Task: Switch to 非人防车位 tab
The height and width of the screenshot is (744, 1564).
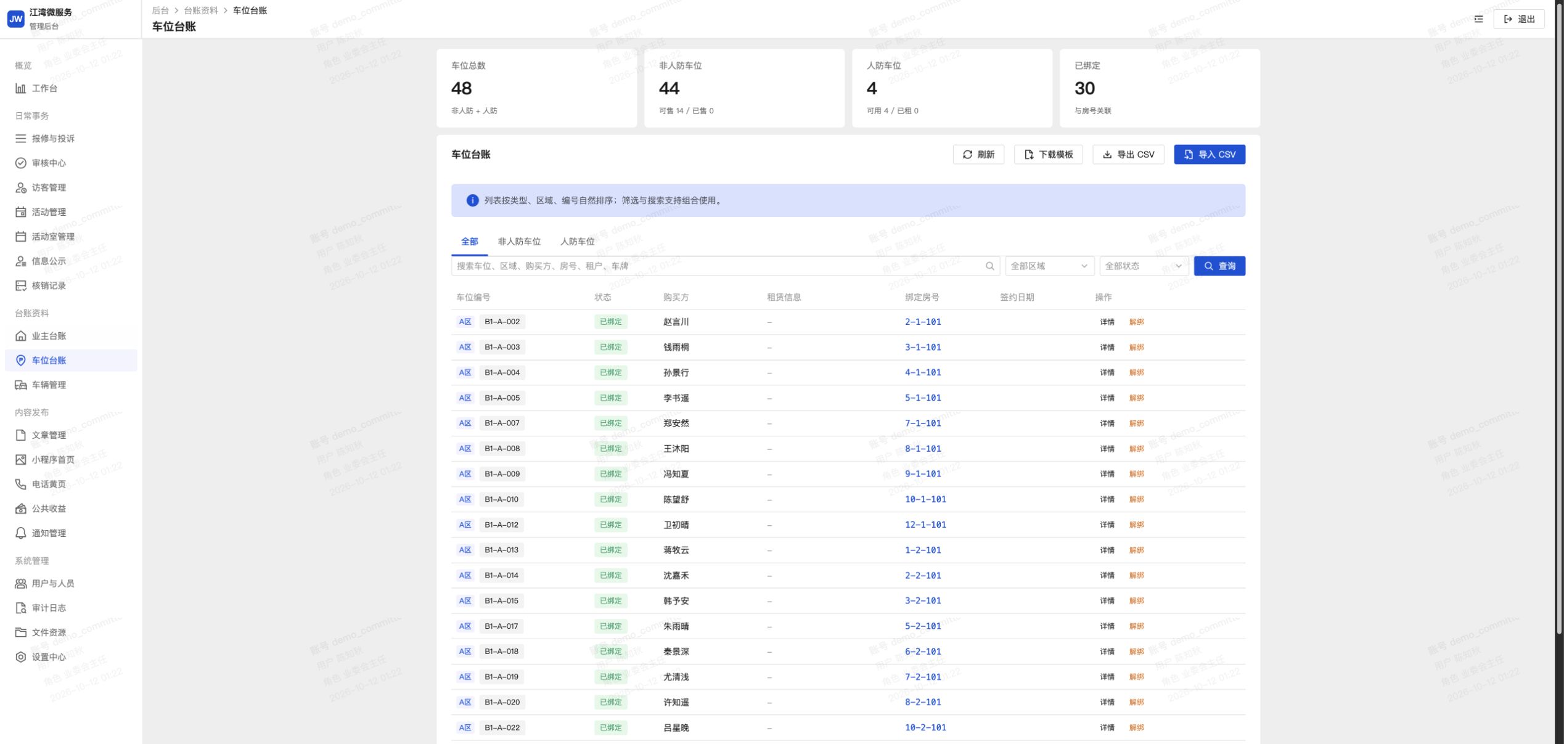Action: (519, 242)
